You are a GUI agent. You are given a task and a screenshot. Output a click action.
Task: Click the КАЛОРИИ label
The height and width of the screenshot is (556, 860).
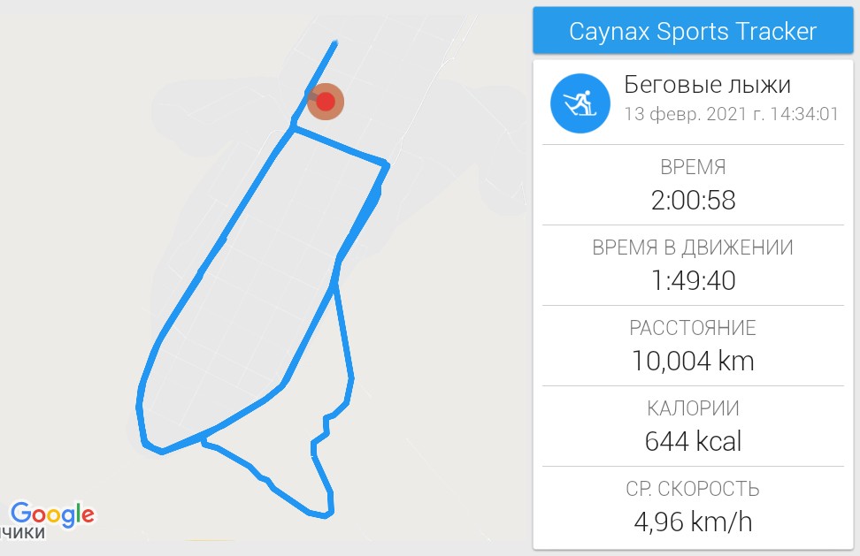693,408
